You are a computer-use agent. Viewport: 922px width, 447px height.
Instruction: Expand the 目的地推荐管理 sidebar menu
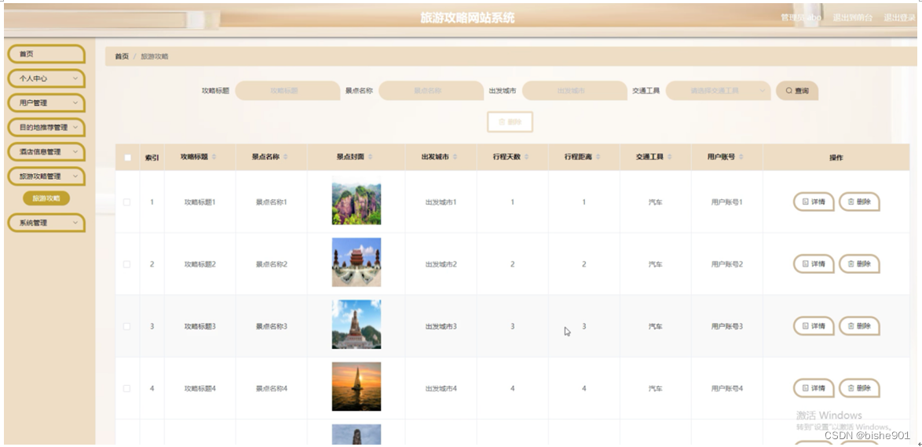tap(46, 128)
